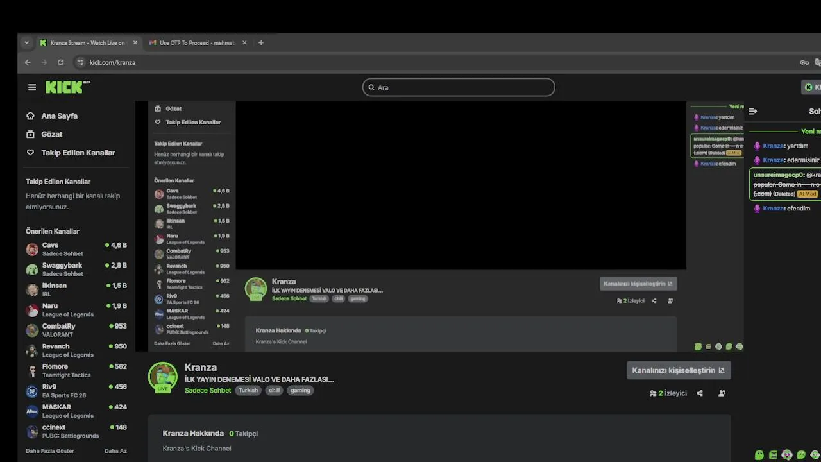Select the large chill tag below the stream title
The width and height of the screenshot is (821, 462).
tap(275, 390)
